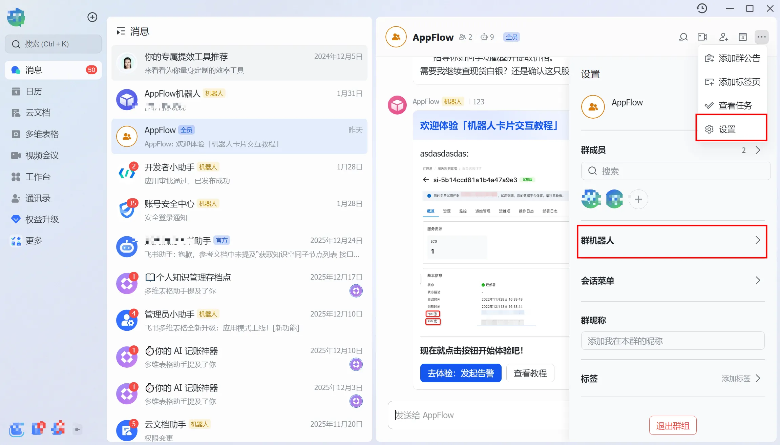Image resolution: width=780 pixels, height=445 pixels.
Task: Open the group calendar icon in header
Action: (742, 37)
